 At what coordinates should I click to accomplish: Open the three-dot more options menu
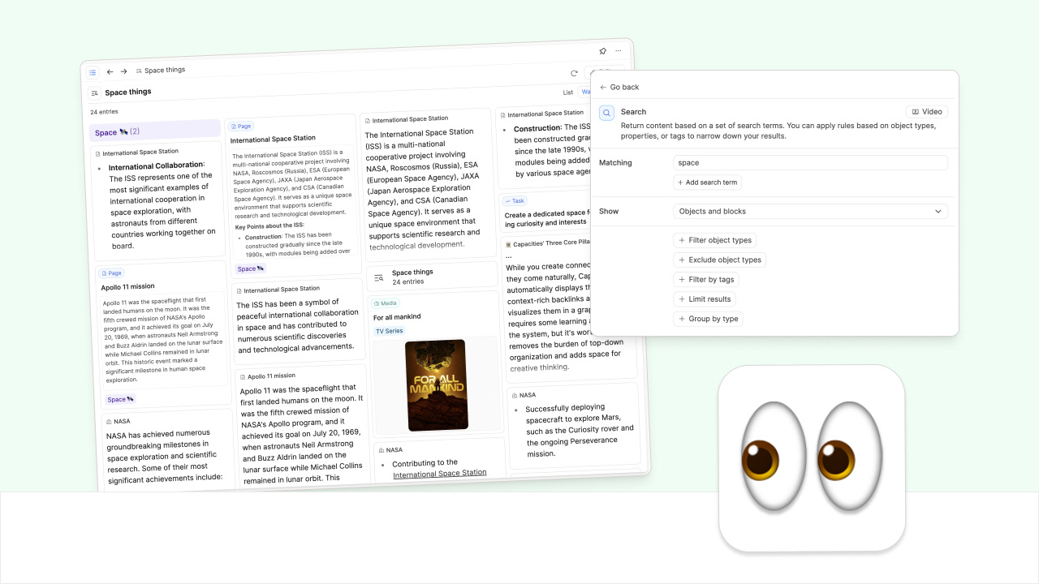coord(619,50)
